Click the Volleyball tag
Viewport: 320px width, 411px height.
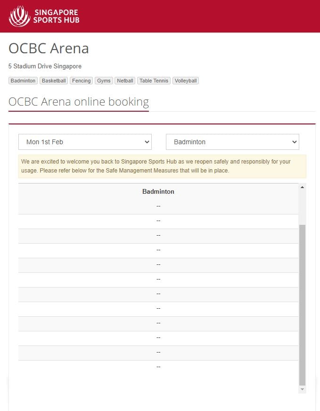coord(186,81)
